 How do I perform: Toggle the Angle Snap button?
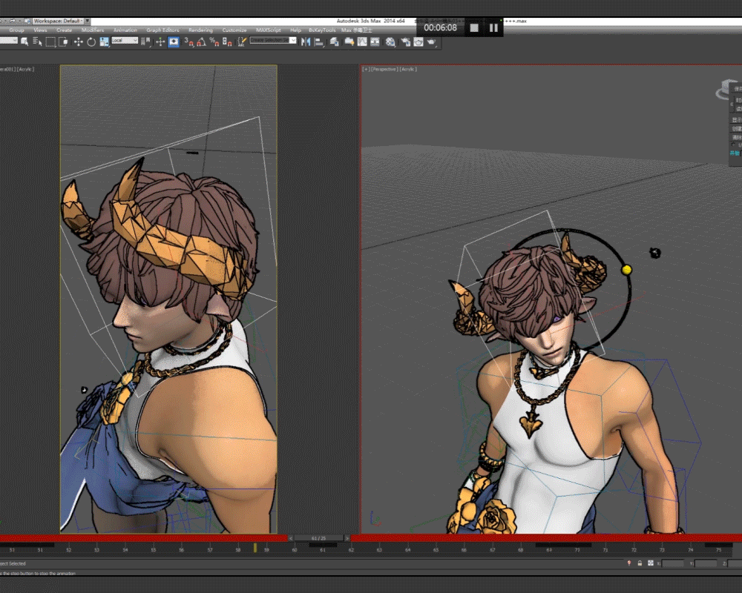click(202, 42)
